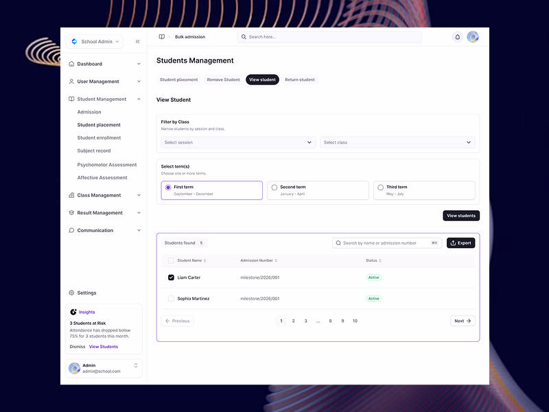Uncheck the Liam Carter row checkbox
Screen dimensions: 549x412
tap(171, 277)
